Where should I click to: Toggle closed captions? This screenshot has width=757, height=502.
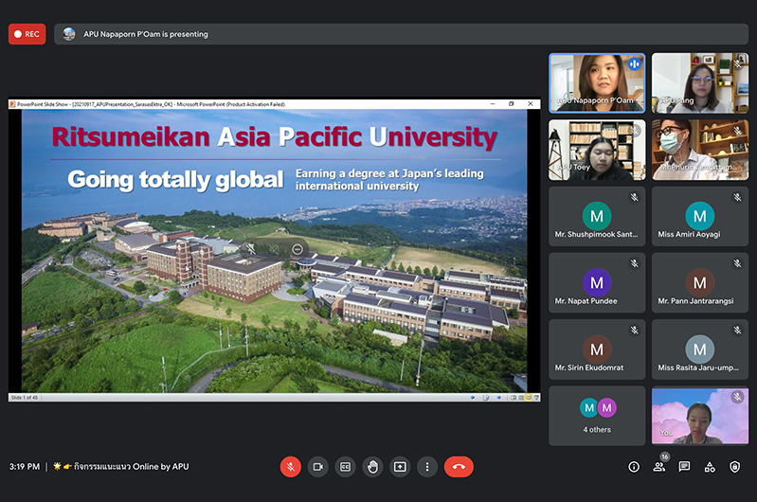coord(345,467)
